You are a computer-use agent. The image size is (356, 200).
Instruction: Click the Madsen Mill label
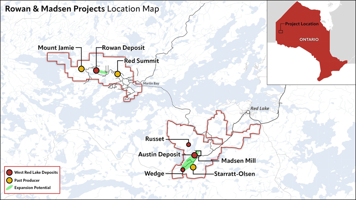238,161
